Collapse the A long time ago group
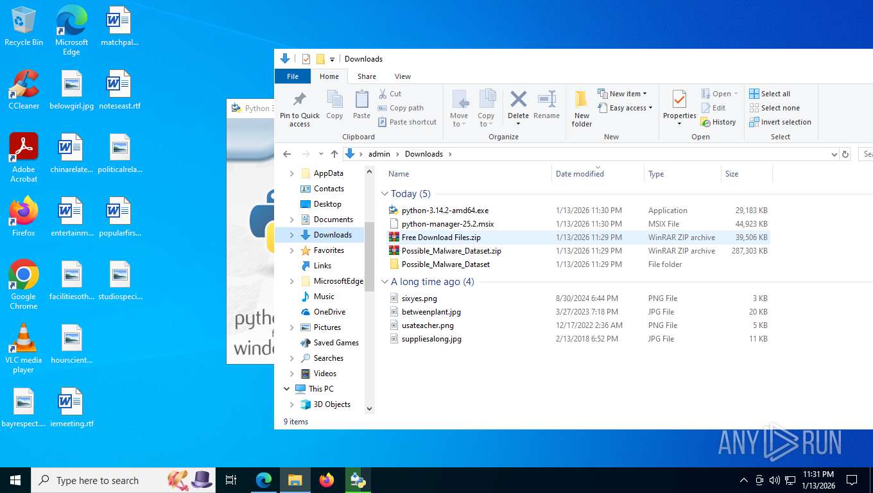 pos(385,282)
